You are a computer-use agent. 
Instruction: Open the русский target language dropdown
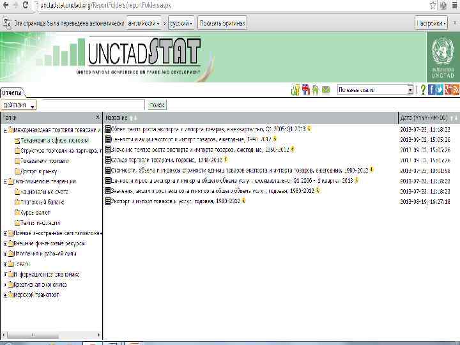click(181, 23)
